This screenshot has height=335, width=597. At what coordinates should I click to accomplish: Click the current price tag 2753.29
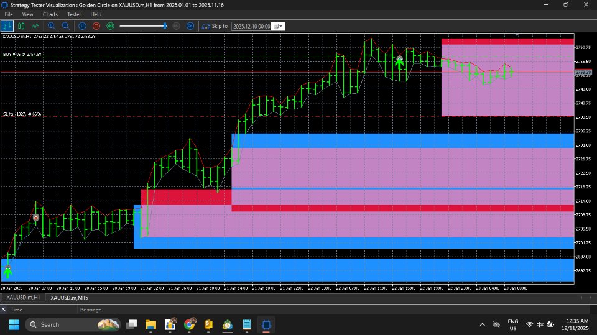coord(583,72)
